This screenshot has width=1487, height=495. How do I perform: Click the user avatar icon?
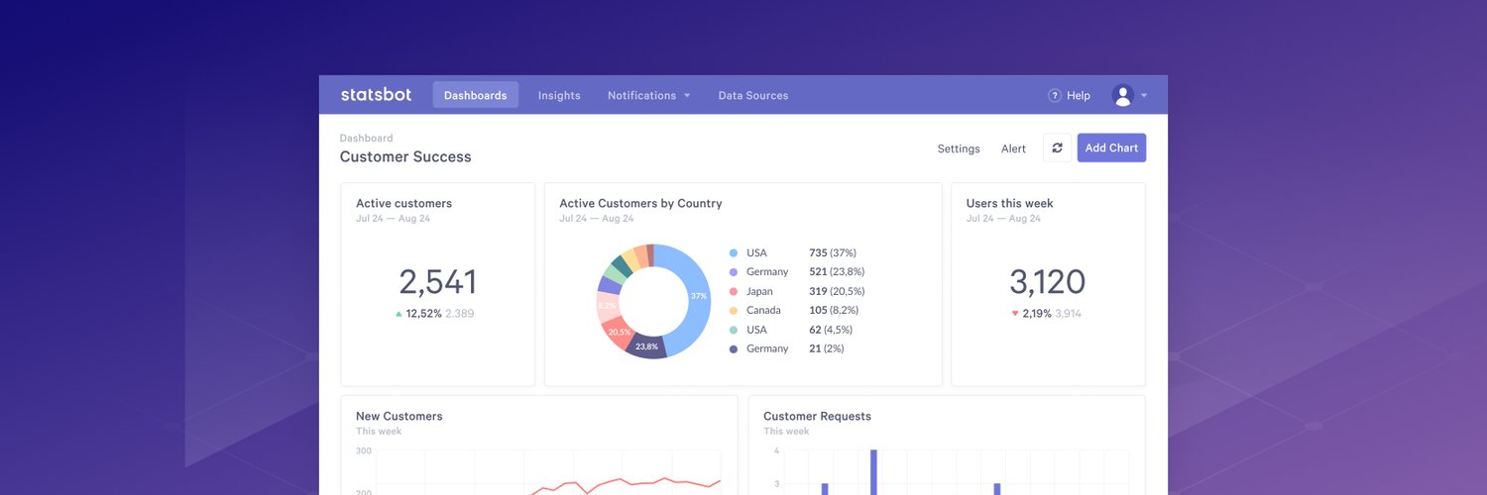(1123, 95)
